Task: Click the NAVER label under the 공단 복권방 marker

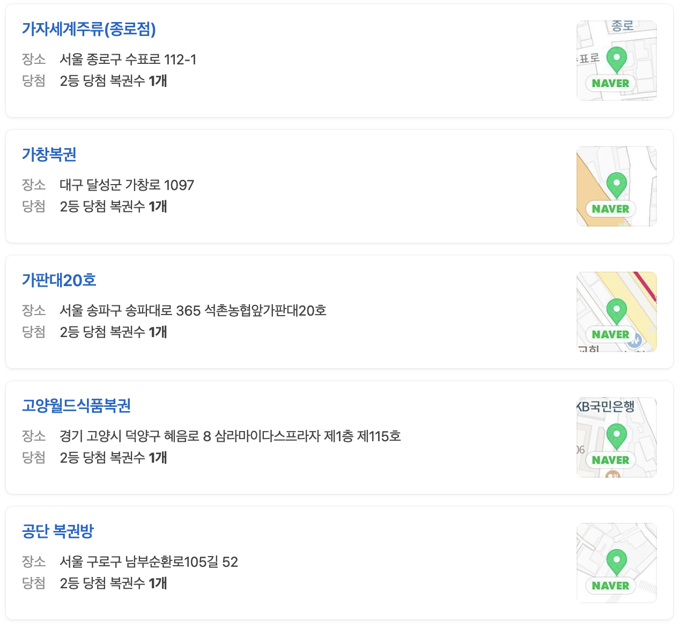Action: (610, 586)
